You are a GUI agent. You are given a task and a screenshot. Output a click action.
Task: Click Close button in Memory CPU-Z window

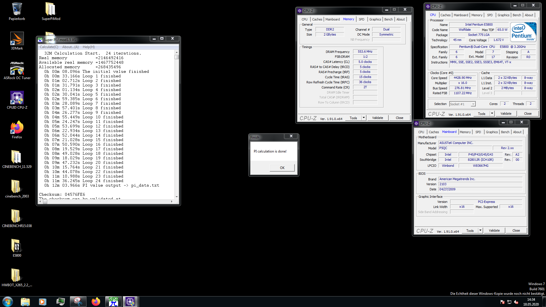click(x=399, y=118)
